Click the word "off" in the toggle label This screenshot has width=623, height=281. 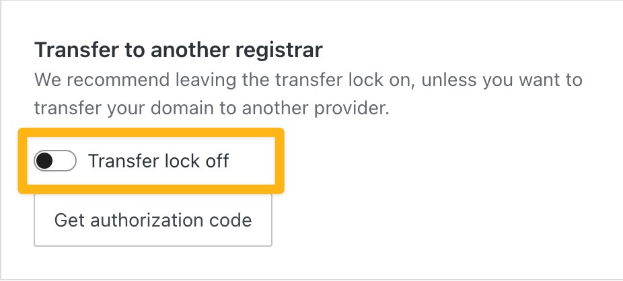(x=218, y=161)
